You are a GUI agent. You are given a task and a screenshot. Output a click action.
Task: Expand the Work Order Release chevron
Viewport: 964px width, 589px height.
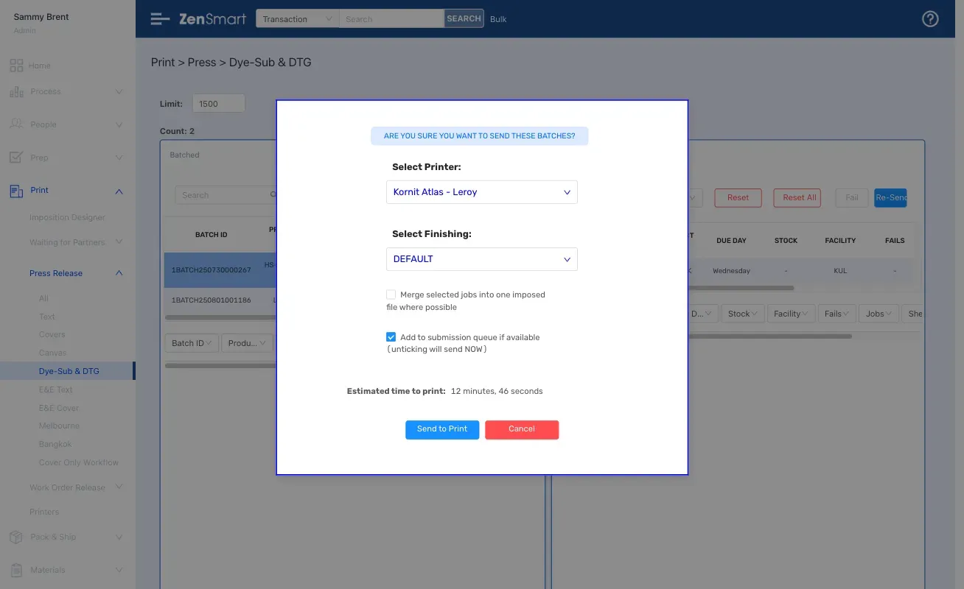click(119, 487)
